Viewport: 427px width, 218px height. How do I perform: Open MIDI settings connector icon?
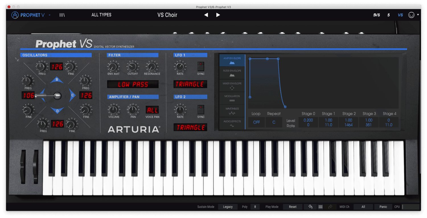[x=411, y=15]
